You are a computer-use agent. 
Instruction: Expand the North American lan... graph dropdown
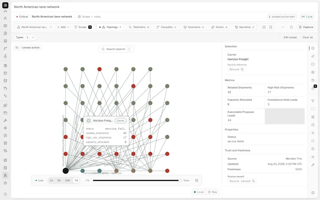click(34, 27)
